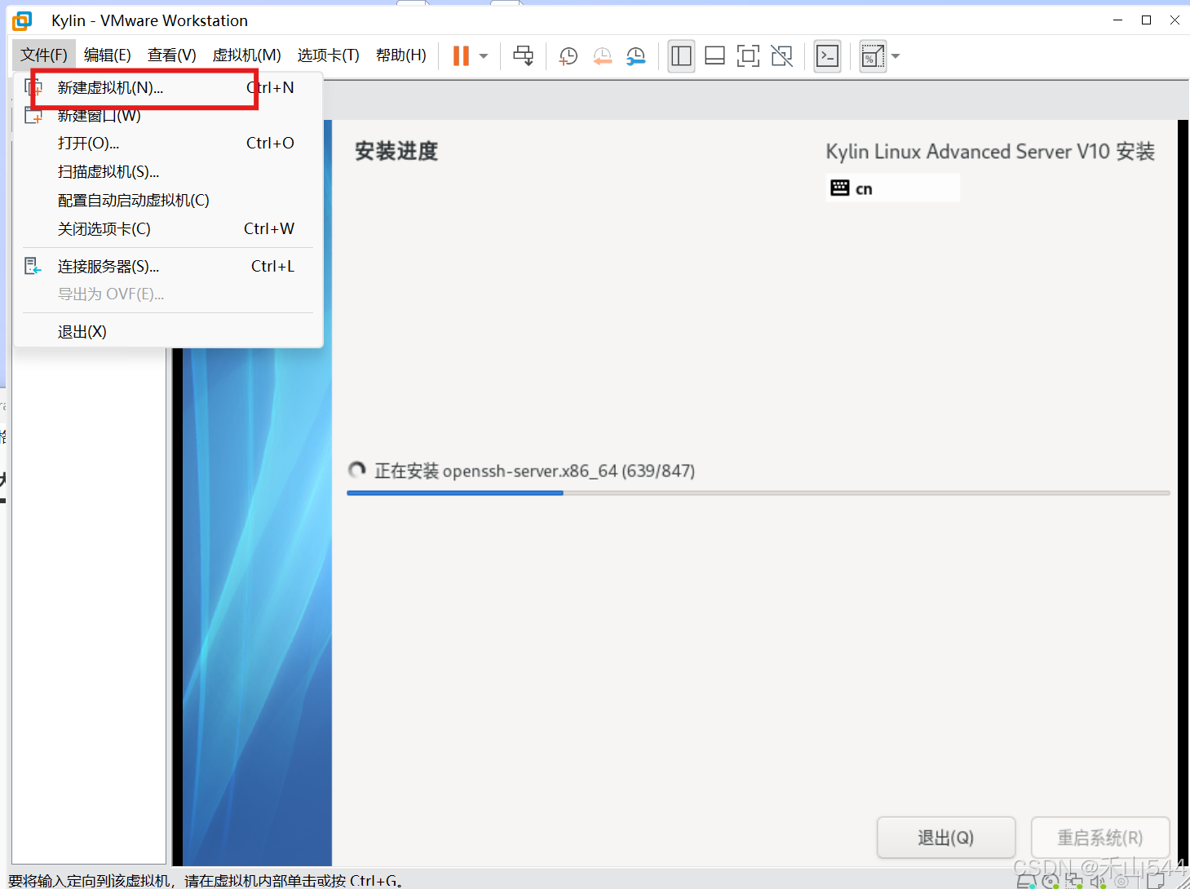Expand the stretch guest dropdown arrow

point(896,56)
